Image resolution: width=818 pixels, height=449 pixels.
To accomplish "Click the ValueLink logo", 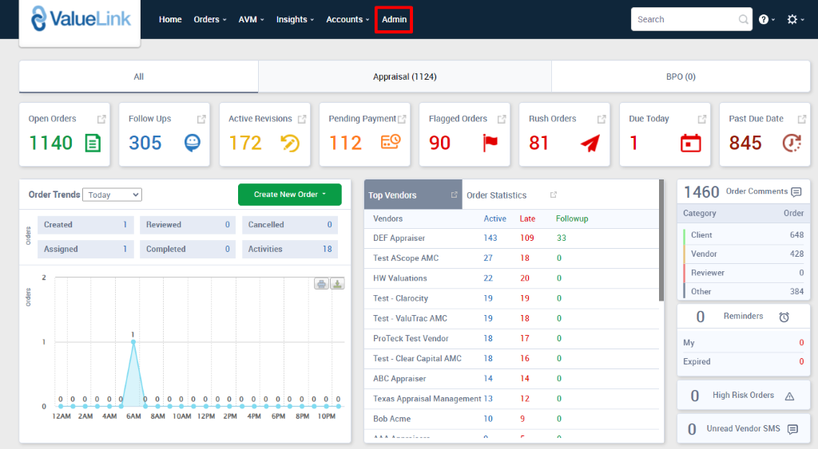I will coord(81,19).
